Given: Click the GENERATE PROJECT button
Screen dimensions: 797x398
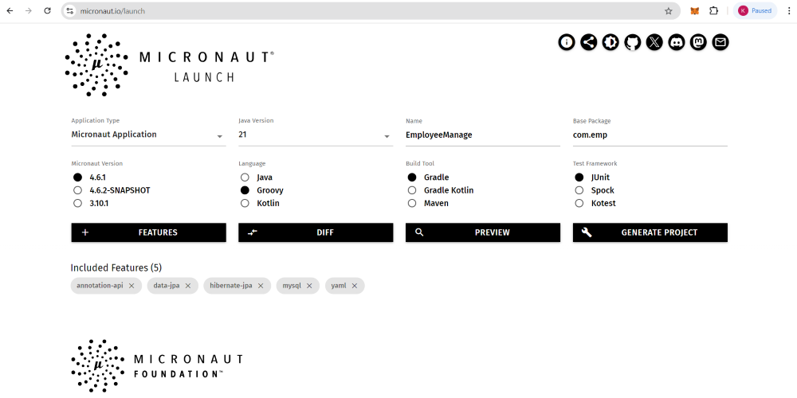Looking at the screenshot, I should (x=650, y=232).
